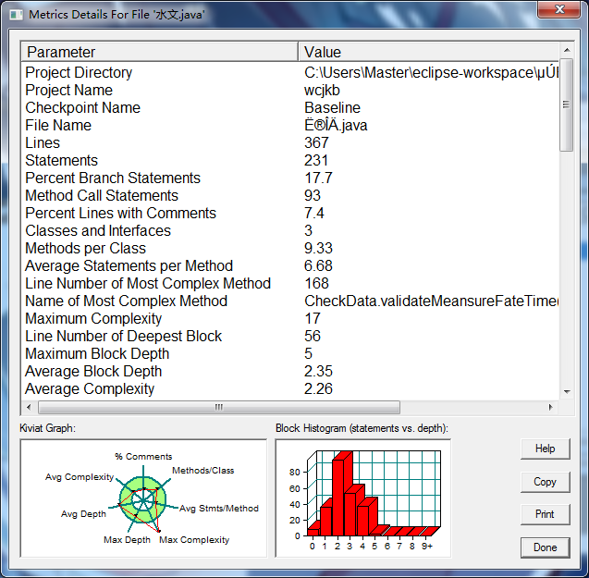Click the Method Call value 93

coord(313,195)
